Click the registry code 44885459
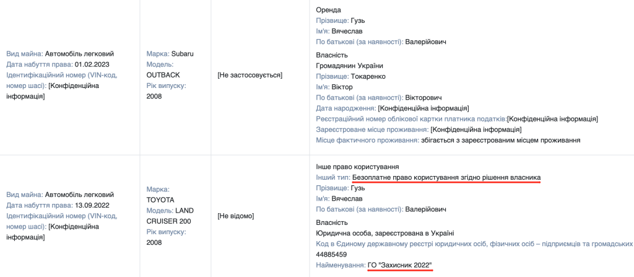Image resolution: width=634 pixels, height=277 pixels. (331, 255)
